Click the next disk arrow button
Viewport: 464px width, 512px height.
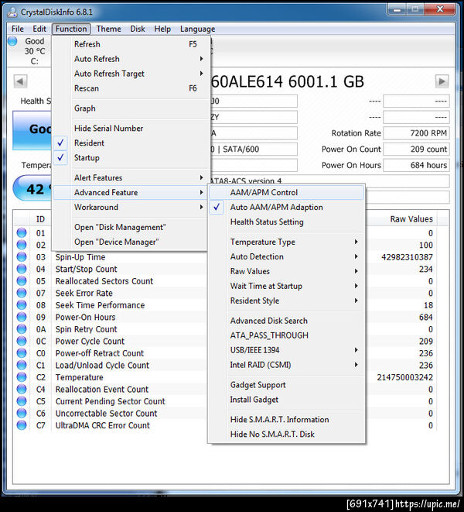(x=442, y=81)
